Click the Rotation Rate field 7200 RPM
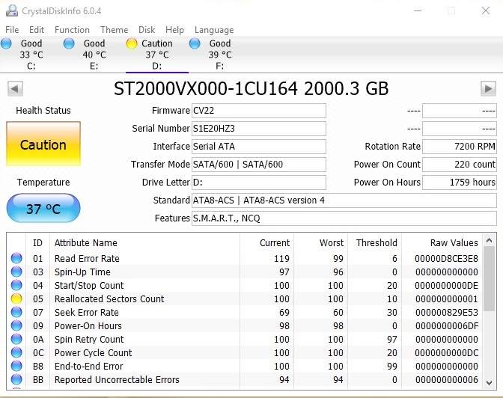503x398 pixels. click(460, 147)
